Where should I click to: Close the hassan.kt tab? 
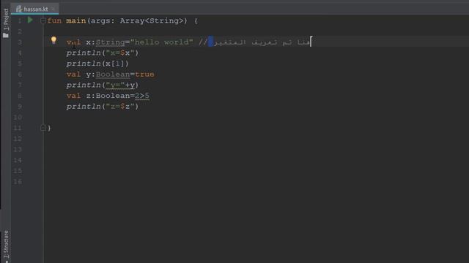[53, 9]
